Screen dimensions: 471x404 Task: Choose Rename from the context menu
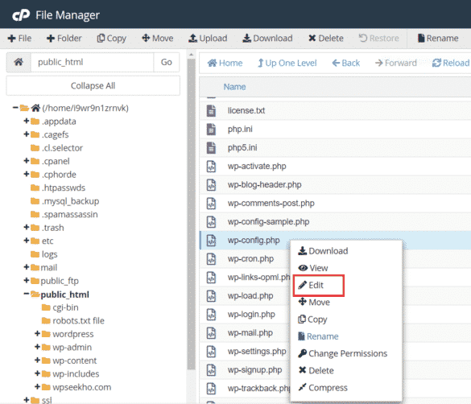[x=318, y=336]
